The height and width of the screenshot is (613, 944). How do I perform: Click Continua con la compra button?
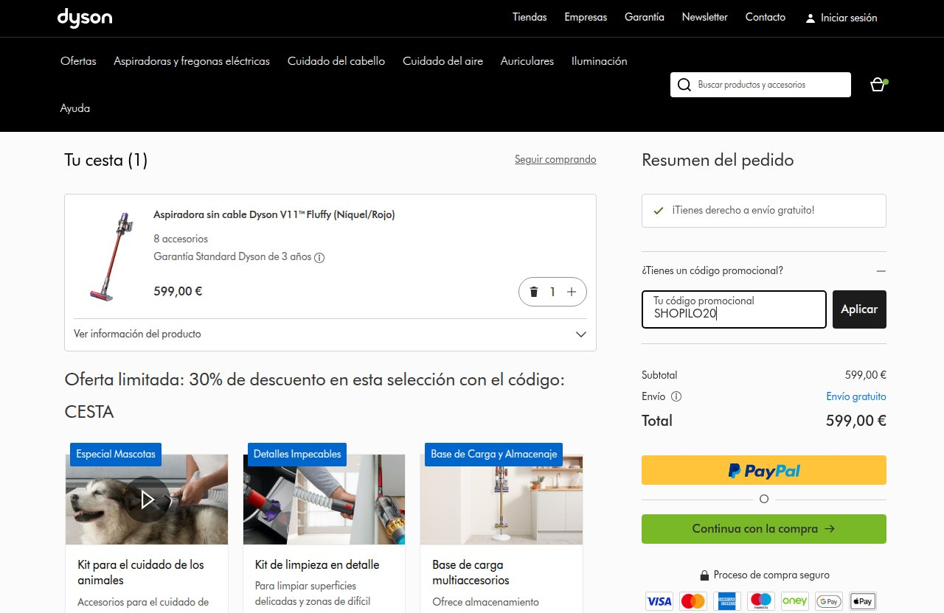coord(764,529)
